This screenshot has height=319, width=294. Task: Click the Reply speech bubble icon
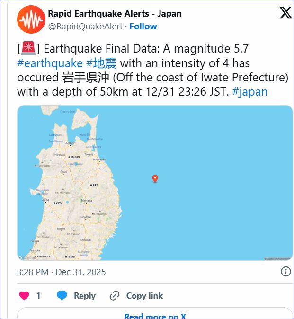[62, 296]
